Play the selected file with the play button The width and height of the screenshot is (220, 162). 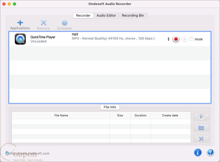pos(201,117)
